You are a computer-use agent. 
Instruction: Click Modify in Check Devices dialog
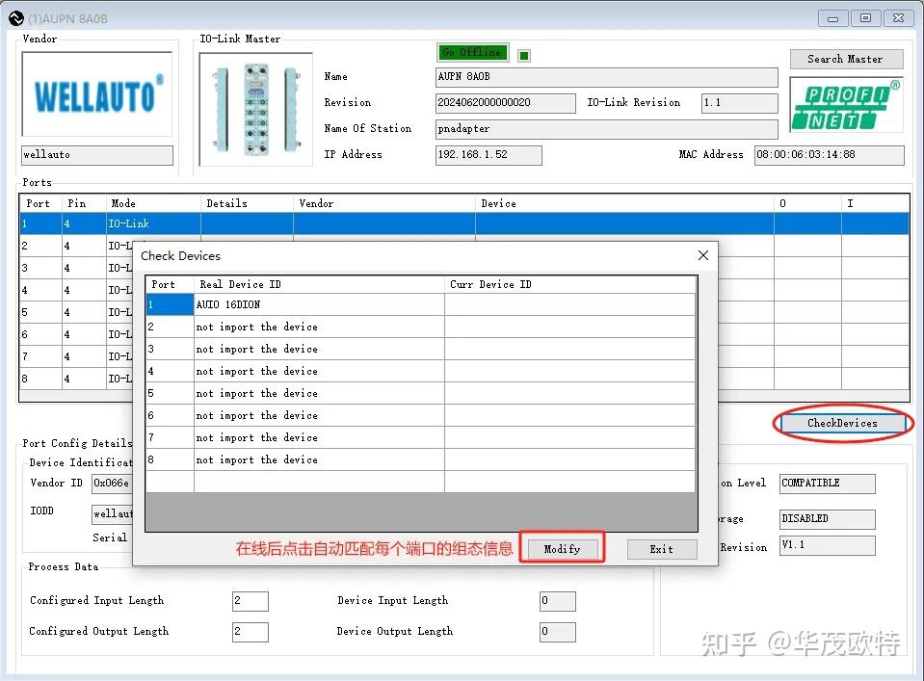pos(562,549)
